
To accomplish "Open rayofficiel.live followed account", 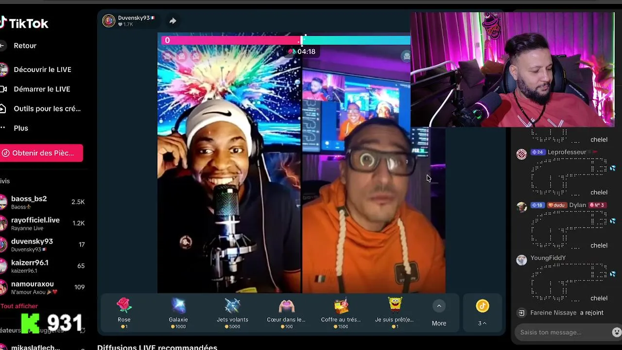I will tap(43, 224).
